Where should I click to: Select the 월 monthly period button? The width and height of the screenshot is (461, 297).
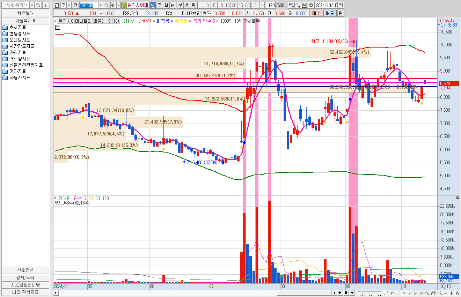pos(166,5)
